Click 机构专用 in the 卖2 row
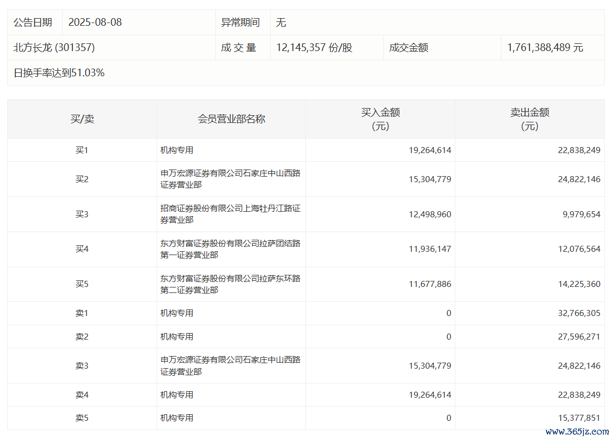Image resolution: width=613 pixels, height=440 pixels. tap(177, 336)
